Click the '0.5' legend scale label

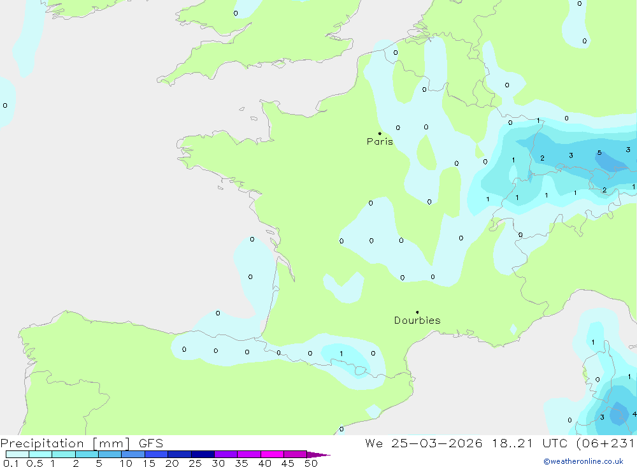click(34, 463)
